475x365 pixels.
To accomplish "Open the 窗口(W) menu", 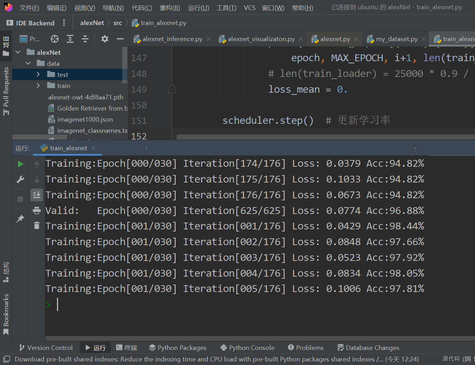I will [273, 8].
